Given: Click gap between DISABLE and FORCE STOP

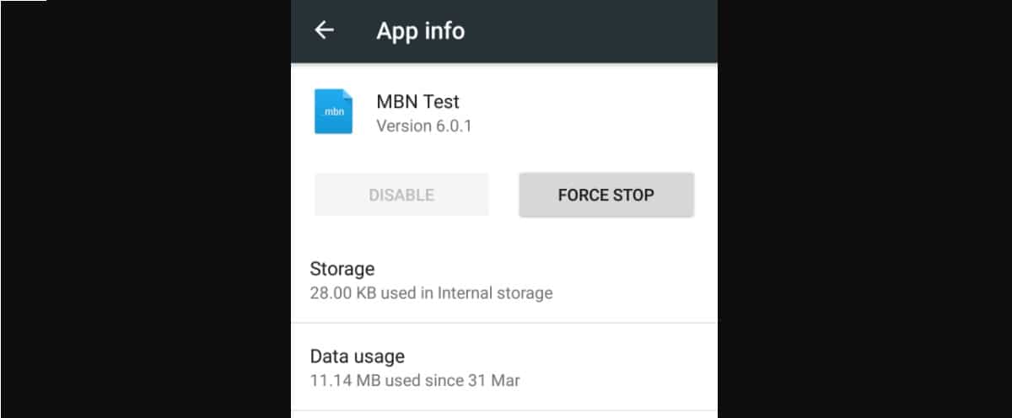Looking at the screenshot, I should tap(503, 195).
